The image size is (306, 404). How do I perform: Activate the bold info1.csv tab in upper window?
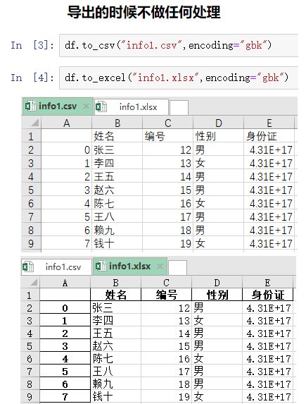(58, 106)
